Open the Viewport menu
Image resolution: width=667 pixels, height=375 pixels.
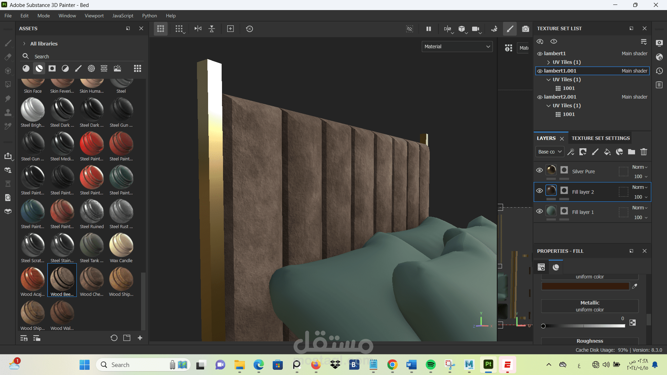pyautogui.click(x=94, y=16)
